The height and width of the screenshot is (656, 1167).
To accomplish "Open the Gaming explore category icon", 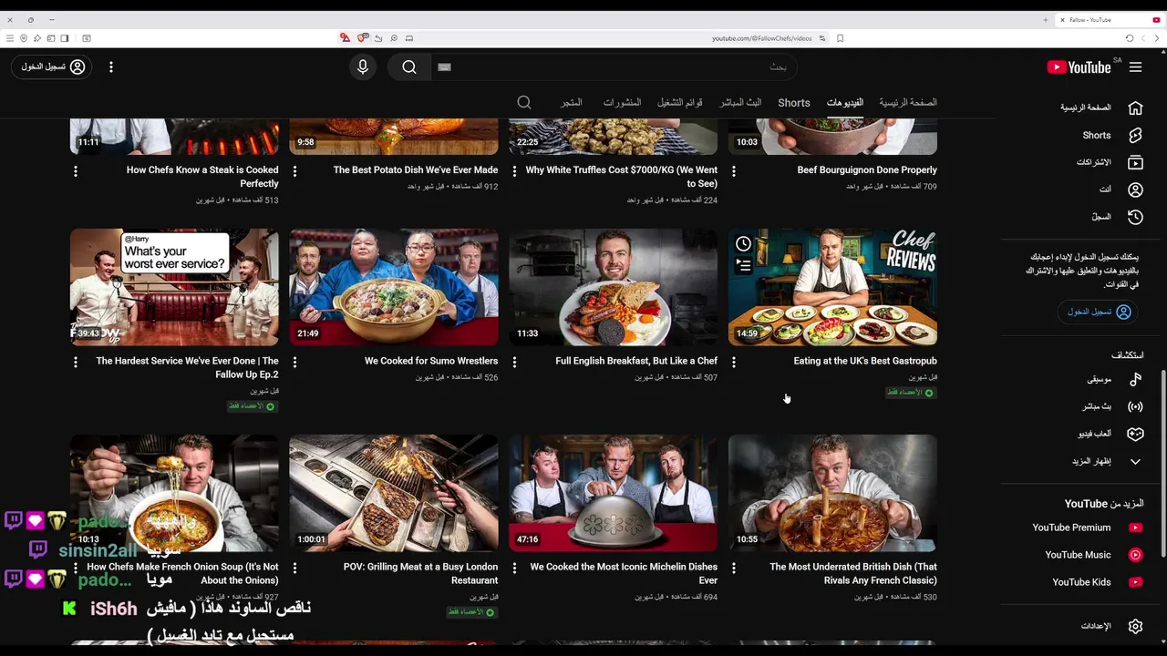I will click(x=1135, y=434).
